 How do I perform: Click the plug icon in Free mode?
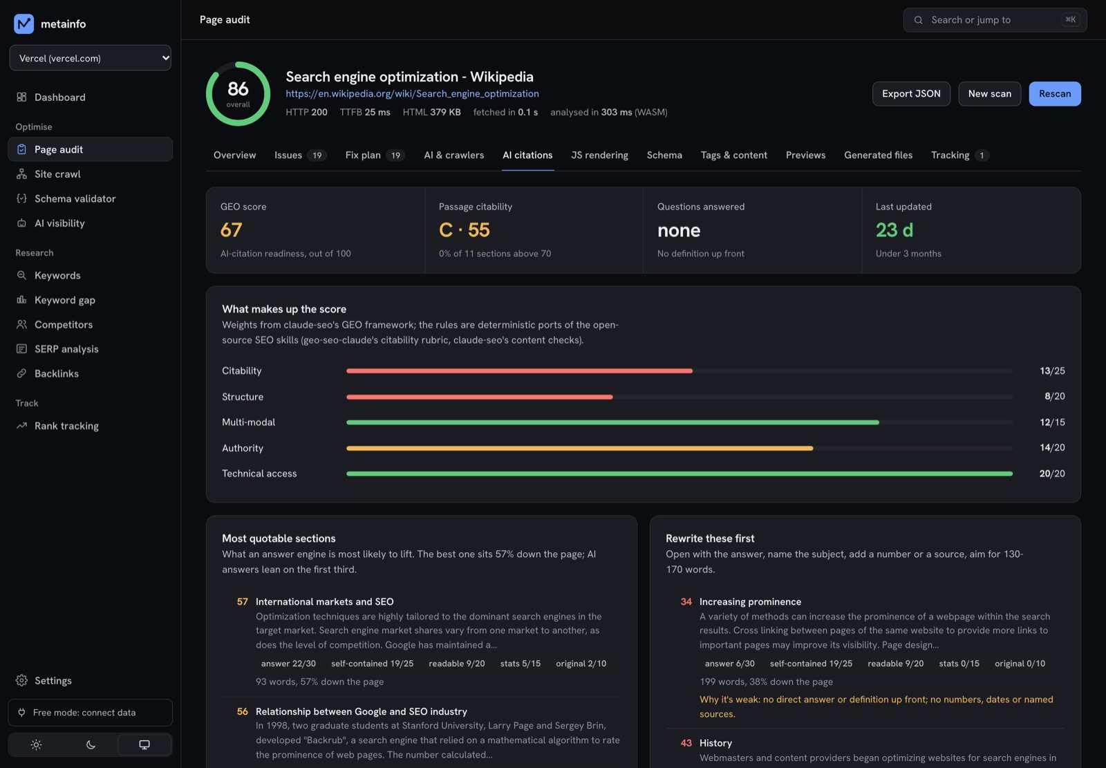[21, 713]
